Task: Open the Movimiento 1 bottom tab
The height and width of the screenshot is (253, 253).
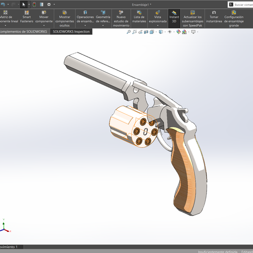Action: pos(11,247)
